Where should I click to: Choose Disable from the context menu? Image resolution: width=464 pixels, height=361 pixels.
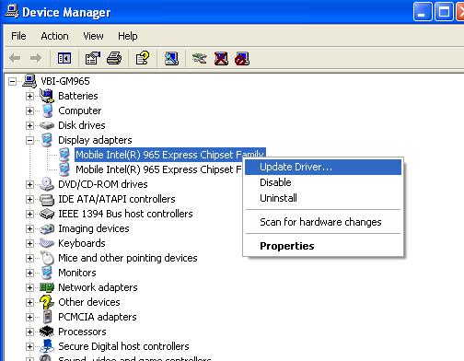[323, 182]
